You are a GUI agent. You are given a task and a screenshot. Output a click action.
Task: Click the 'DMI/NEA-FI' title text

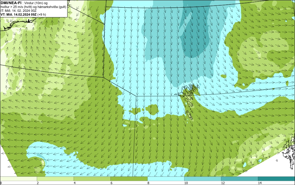[x=11, y=3]
